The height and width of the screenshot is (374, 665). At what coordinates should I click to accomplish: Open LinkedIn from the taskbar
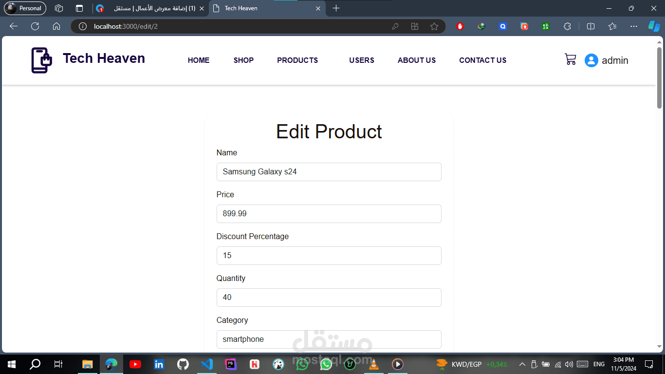(x=159, y=364)
